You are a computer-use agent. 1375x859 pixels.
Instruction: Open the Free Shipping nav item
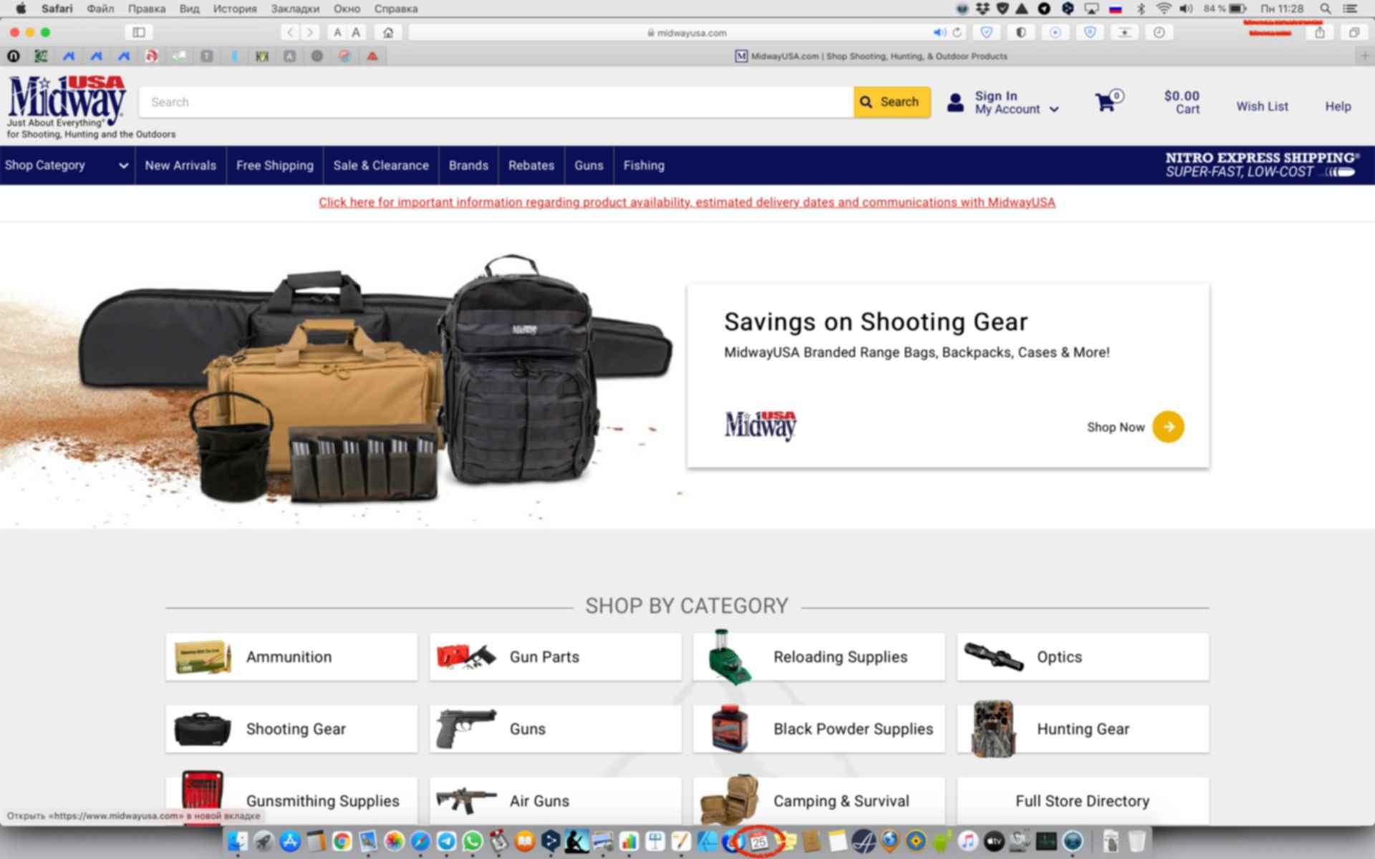(x=275, y=165)
